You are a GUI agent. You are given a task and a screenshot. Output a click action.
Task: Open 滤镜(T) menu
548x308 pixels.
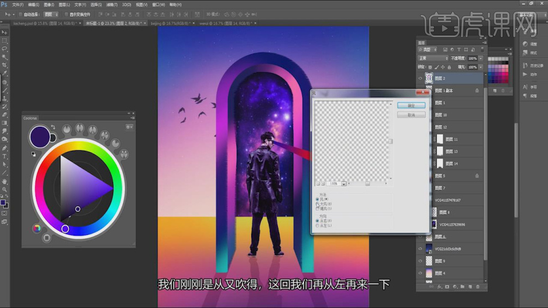click(112, 5)
